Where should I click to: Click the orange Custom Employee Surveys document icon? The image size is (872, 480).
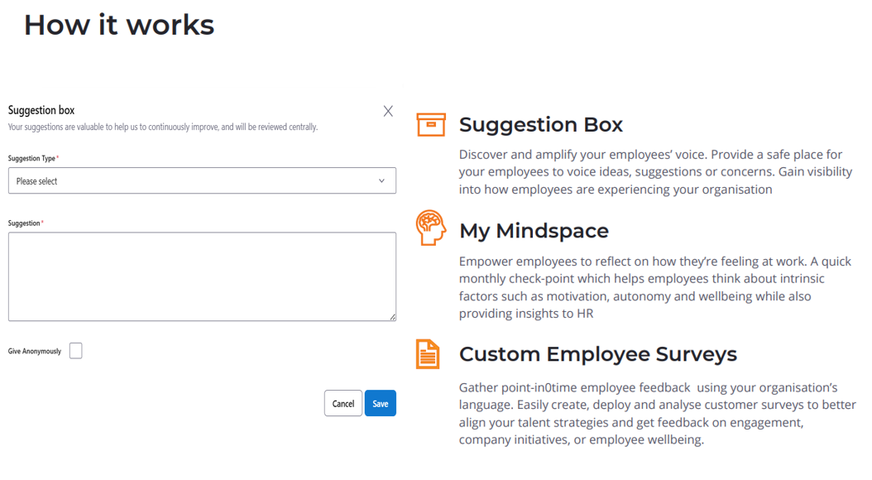(428, 354)
